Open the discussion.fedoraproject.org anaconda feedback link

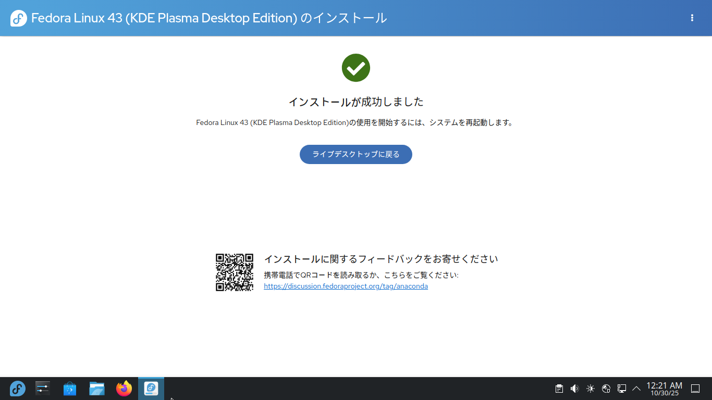(x=346, y=286)
